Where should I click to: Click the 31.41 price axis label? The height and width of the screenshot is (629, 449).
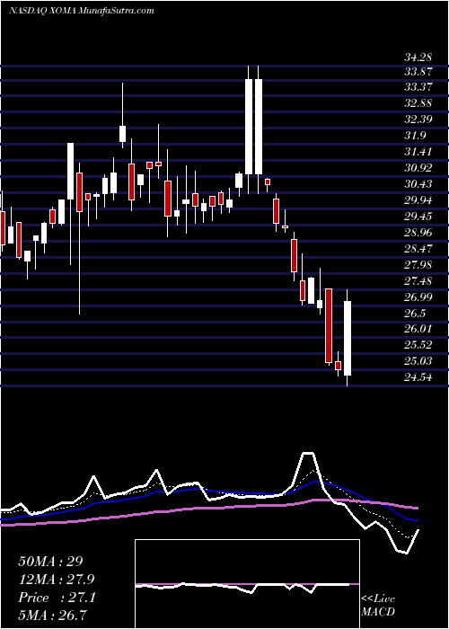click(418, 152)
